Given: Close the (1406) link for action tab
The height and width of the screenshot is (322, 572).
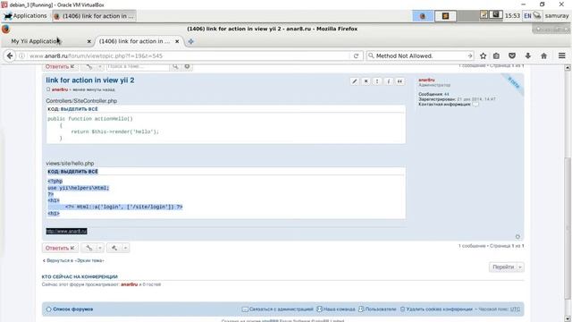Looking at the screenshot, I should (177, 42).
